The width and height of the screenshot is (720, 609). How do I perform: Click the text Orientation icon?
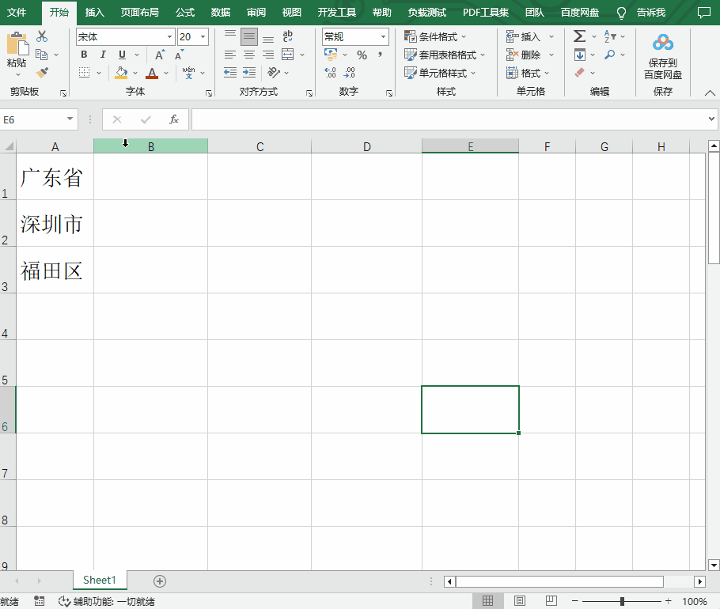pos(274,73)
